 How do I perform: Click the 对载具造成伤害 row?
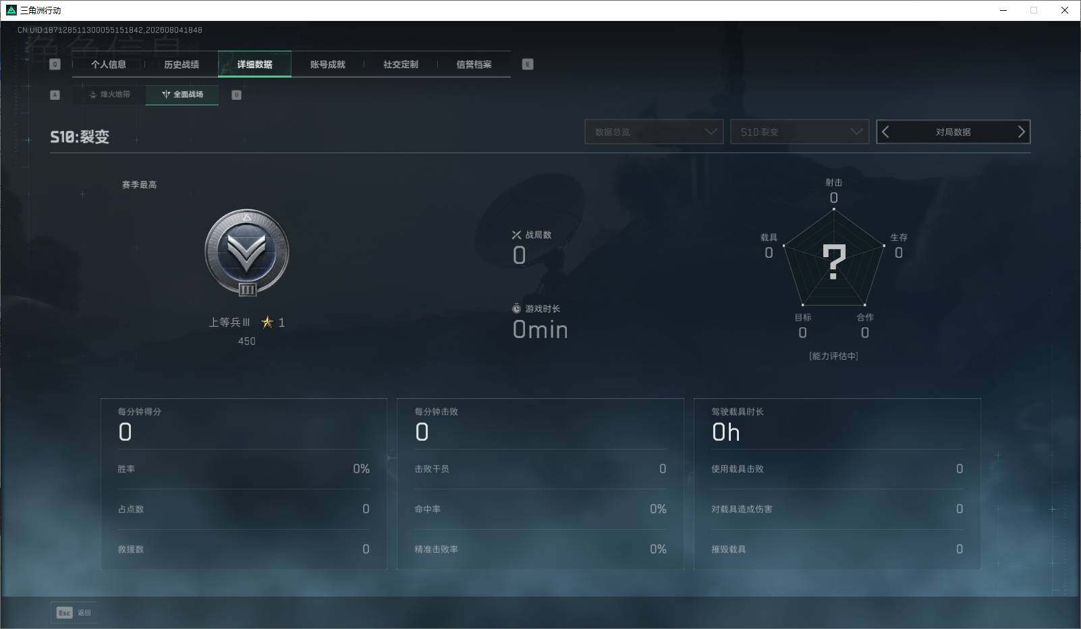pyautogui.click(x=837, y=509)
